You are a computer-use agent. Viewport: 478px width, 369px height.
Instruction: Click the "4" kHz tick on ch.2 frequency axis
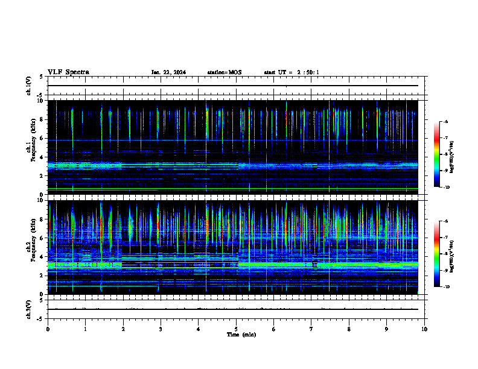tap(42, 257)
